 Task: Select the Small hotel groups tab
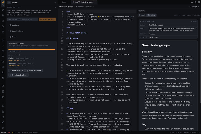point(84,2)
